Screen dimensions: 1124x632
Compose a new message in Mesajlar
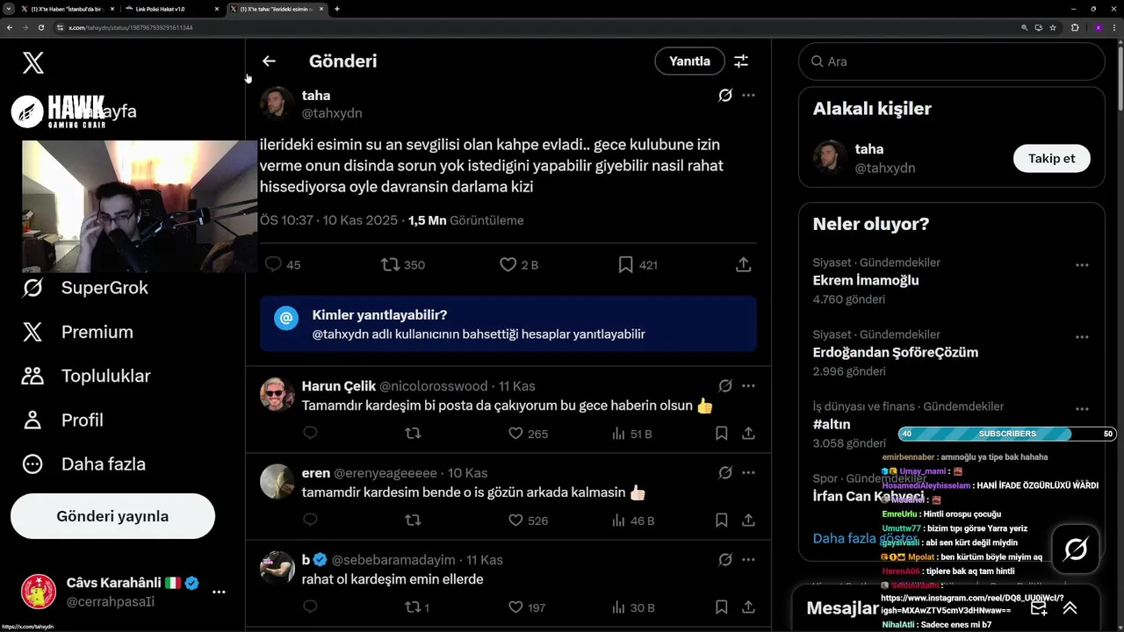point(1039,607)
